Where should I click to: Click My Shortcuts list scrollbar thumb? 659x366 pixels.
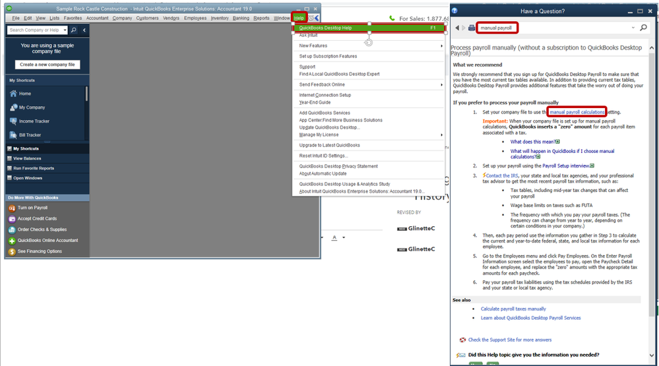(x=86, y=94)
